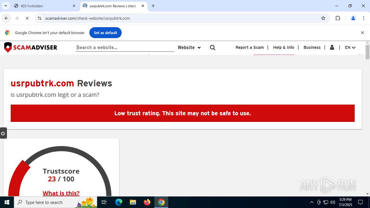This screenshot has height=208, width=370.
Task: Open Task View on the taskbar
Action: (x=104, y=202)
